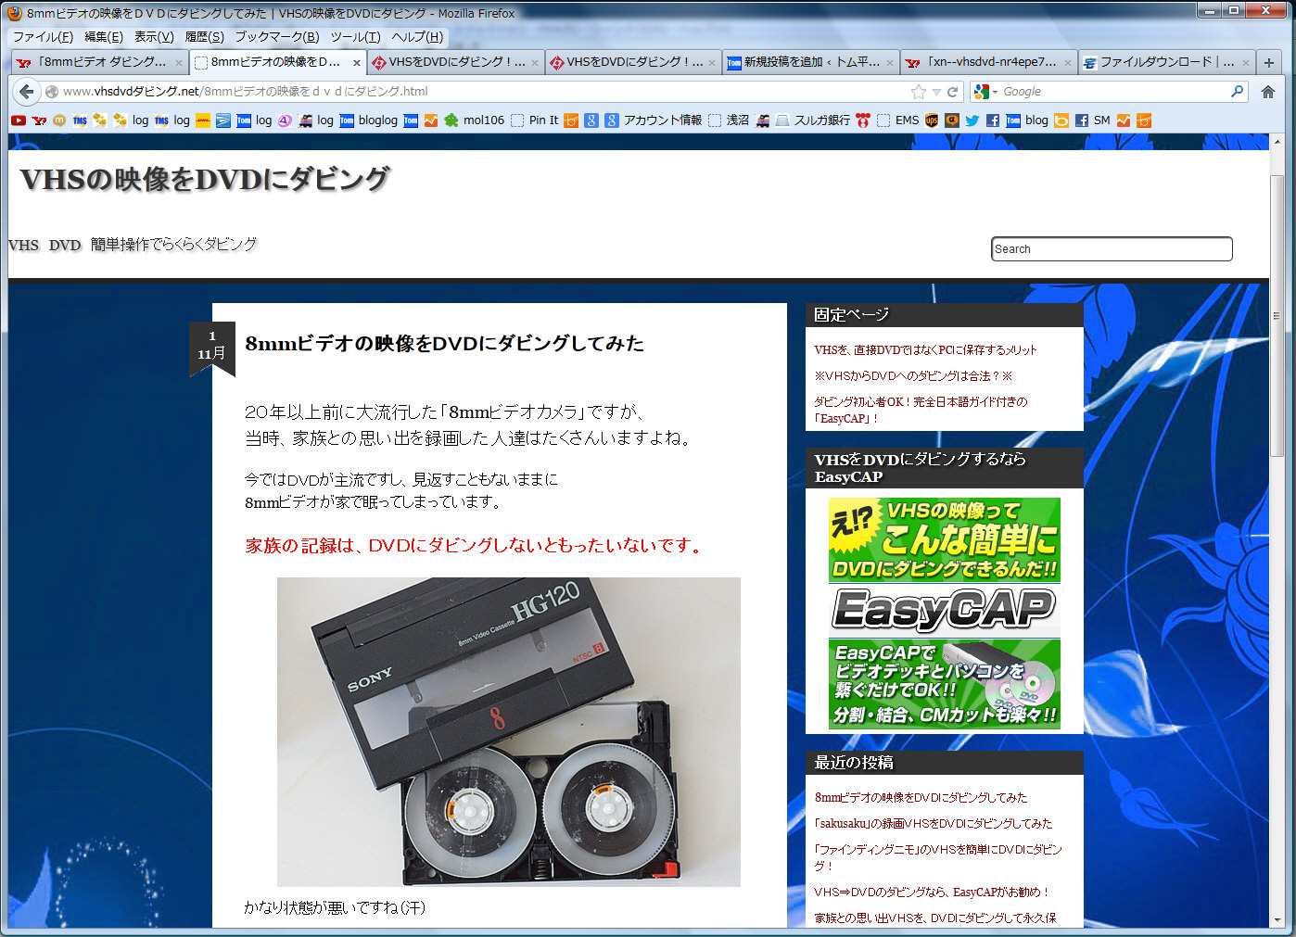Open the ツール(T) menu
Screen dimensions: 1296x937
(356, 37)
